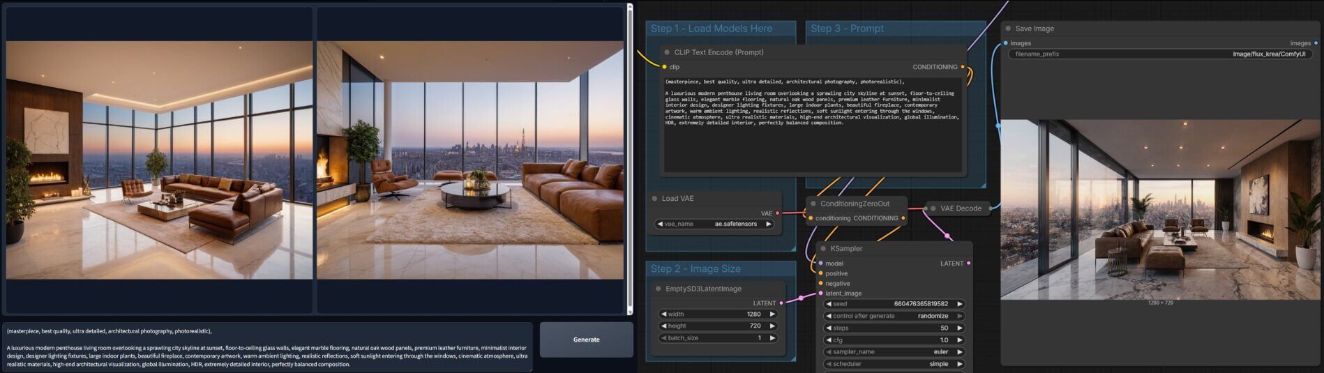Click the seed value 660476365819582
The image size is (1324, 373).
coord(921,304)
